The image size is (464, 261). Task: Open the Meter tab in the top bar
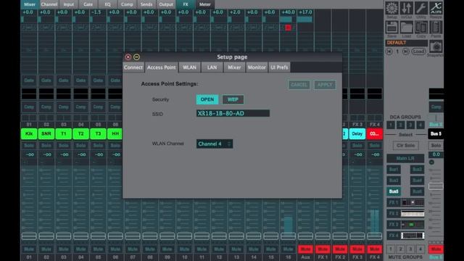tap(204, 4)
